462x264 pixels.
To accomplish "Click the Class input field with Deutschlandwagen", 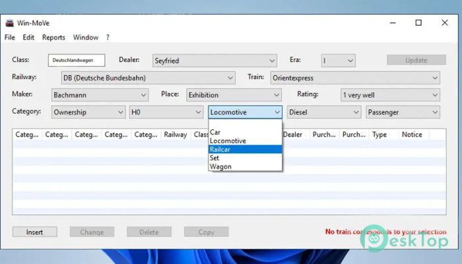I will 77,60.
